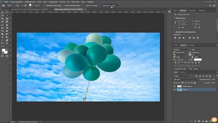This screenshot has width=218, height=123.
Task: Open the Image menu
Action: (30, 2)
